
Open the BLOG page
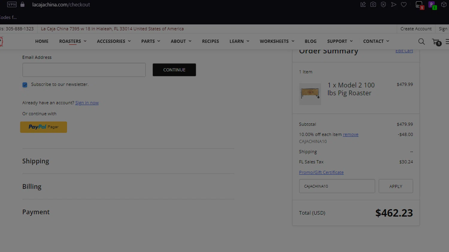coord(310,41)
